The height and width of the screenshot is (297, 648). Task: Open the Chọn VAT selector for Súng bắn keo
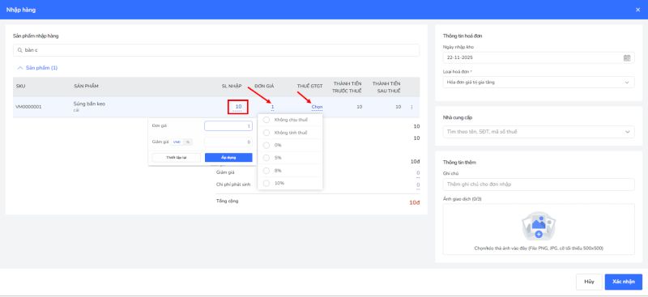tap(317, 107)
